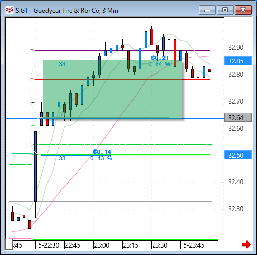This screenshot has width=257, height=255.
Task: Click the 22:45 time label
Action: (x=73, y=245)
